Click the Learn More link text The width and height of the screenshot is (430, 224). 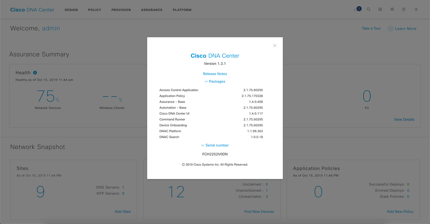[405, 29]
